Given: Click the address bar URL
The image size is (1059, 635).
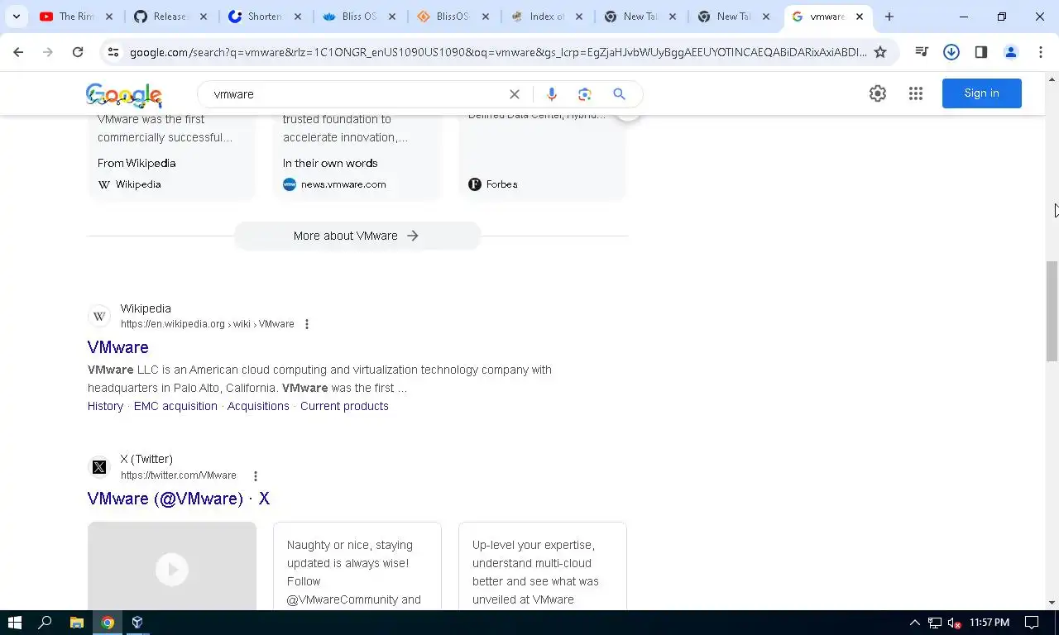Looking at the screenshot, I should [498, 52].
